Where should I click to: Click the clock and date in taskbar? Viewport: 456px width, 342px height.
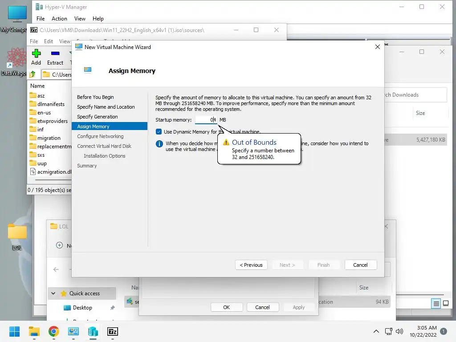pos(423,331)
